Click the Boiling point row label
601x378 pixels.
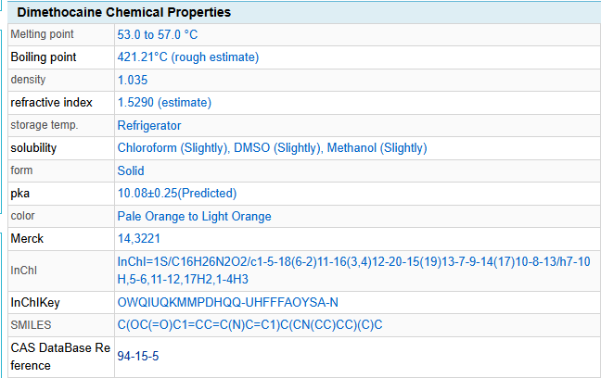(x=42, y=57)
